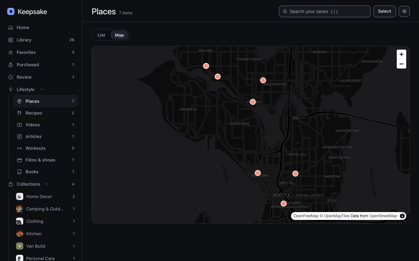
Task: Click the Books icon in sidebar
Action: (19, 172)
